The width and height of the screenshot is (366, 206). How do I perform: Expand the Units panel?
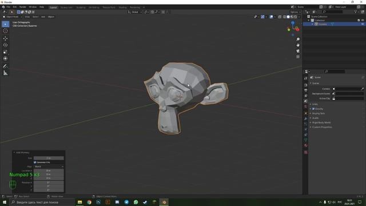315,104
